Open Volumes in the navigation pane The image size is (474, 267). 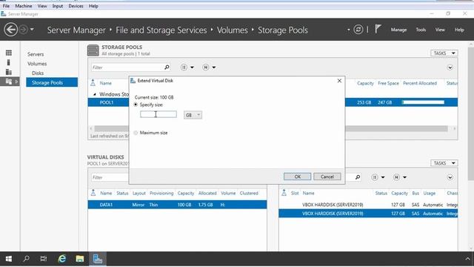tap(37, 64)
